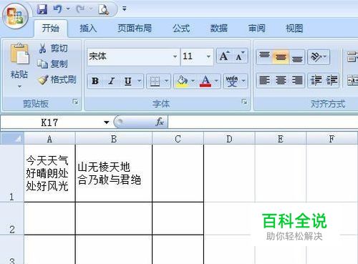Switch to the 开始 tab

[x=51, y=29]
